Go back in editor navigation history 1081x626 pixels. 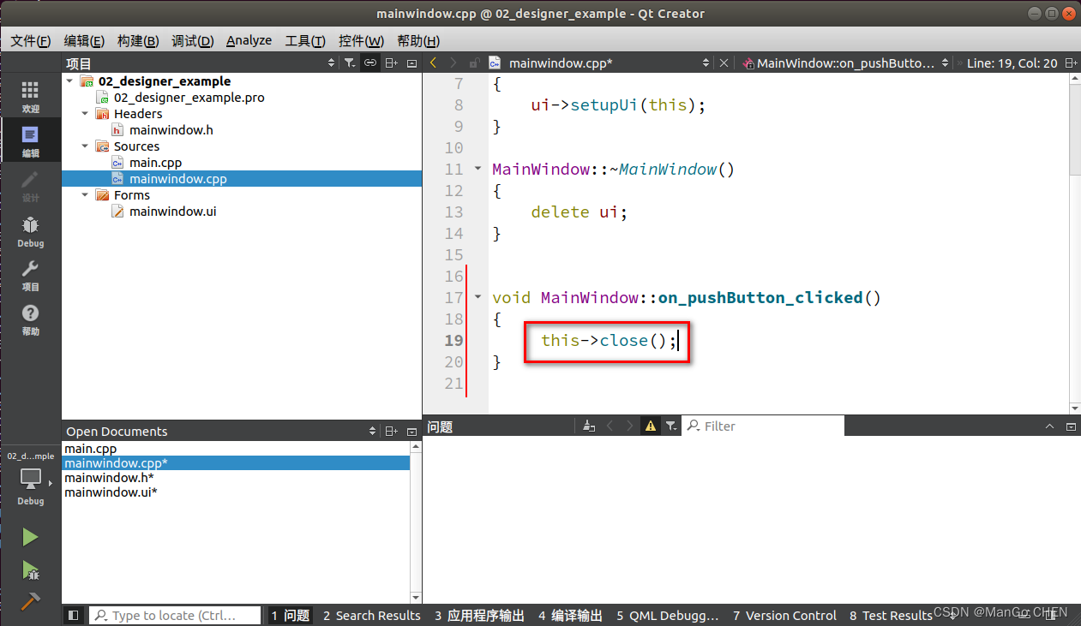click(433, 63)
